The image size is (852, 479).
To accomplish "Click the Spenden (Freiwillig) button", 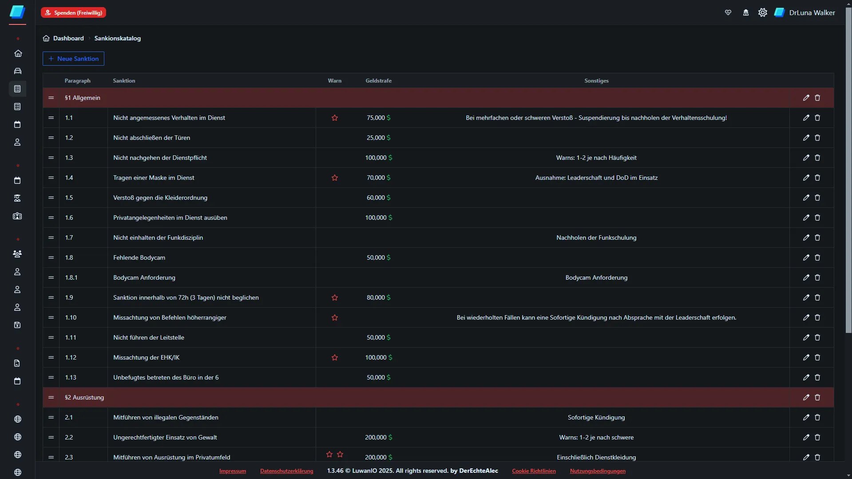I will click(x=73, y=12).
